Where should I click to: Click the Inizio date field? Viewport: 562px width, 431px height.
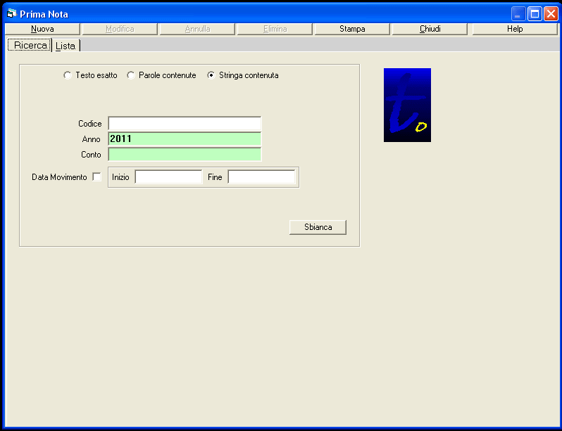click(168, 177)
